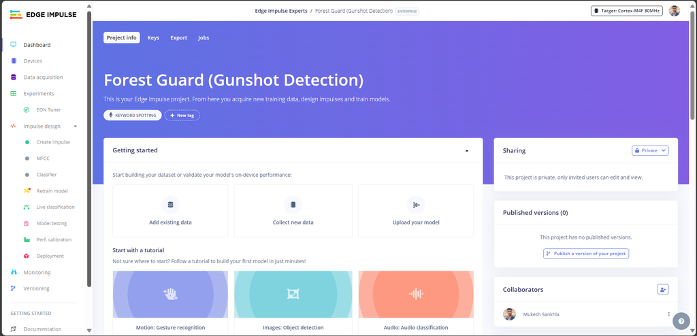Click Edge Impulse Experts breadcrumb link
Viewport: 697px width, 336px height.
click(x=281, y=11)
